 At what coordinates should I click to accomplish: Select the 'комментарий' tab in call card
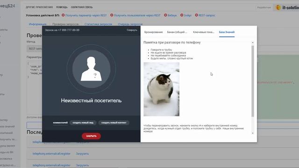[60, 123]
